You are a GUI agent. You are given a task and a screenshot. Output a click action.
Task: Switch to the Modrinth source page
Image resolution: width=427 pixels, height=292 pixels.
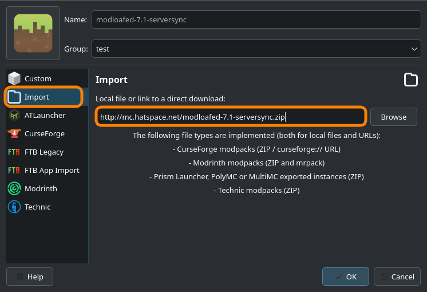coord(41,189)
